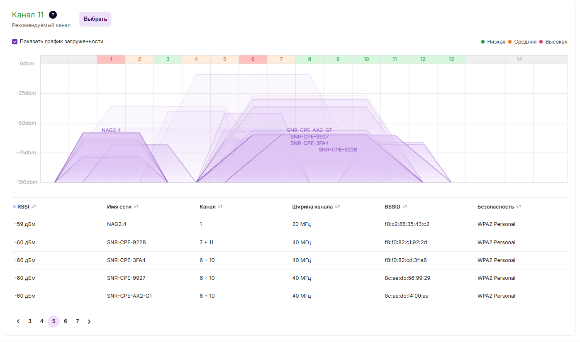Sort by Канал column icon

tap(220, 206)
